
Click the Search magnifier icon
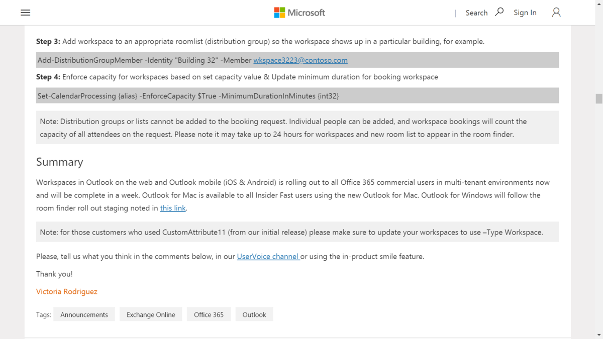tap(499, 12)
